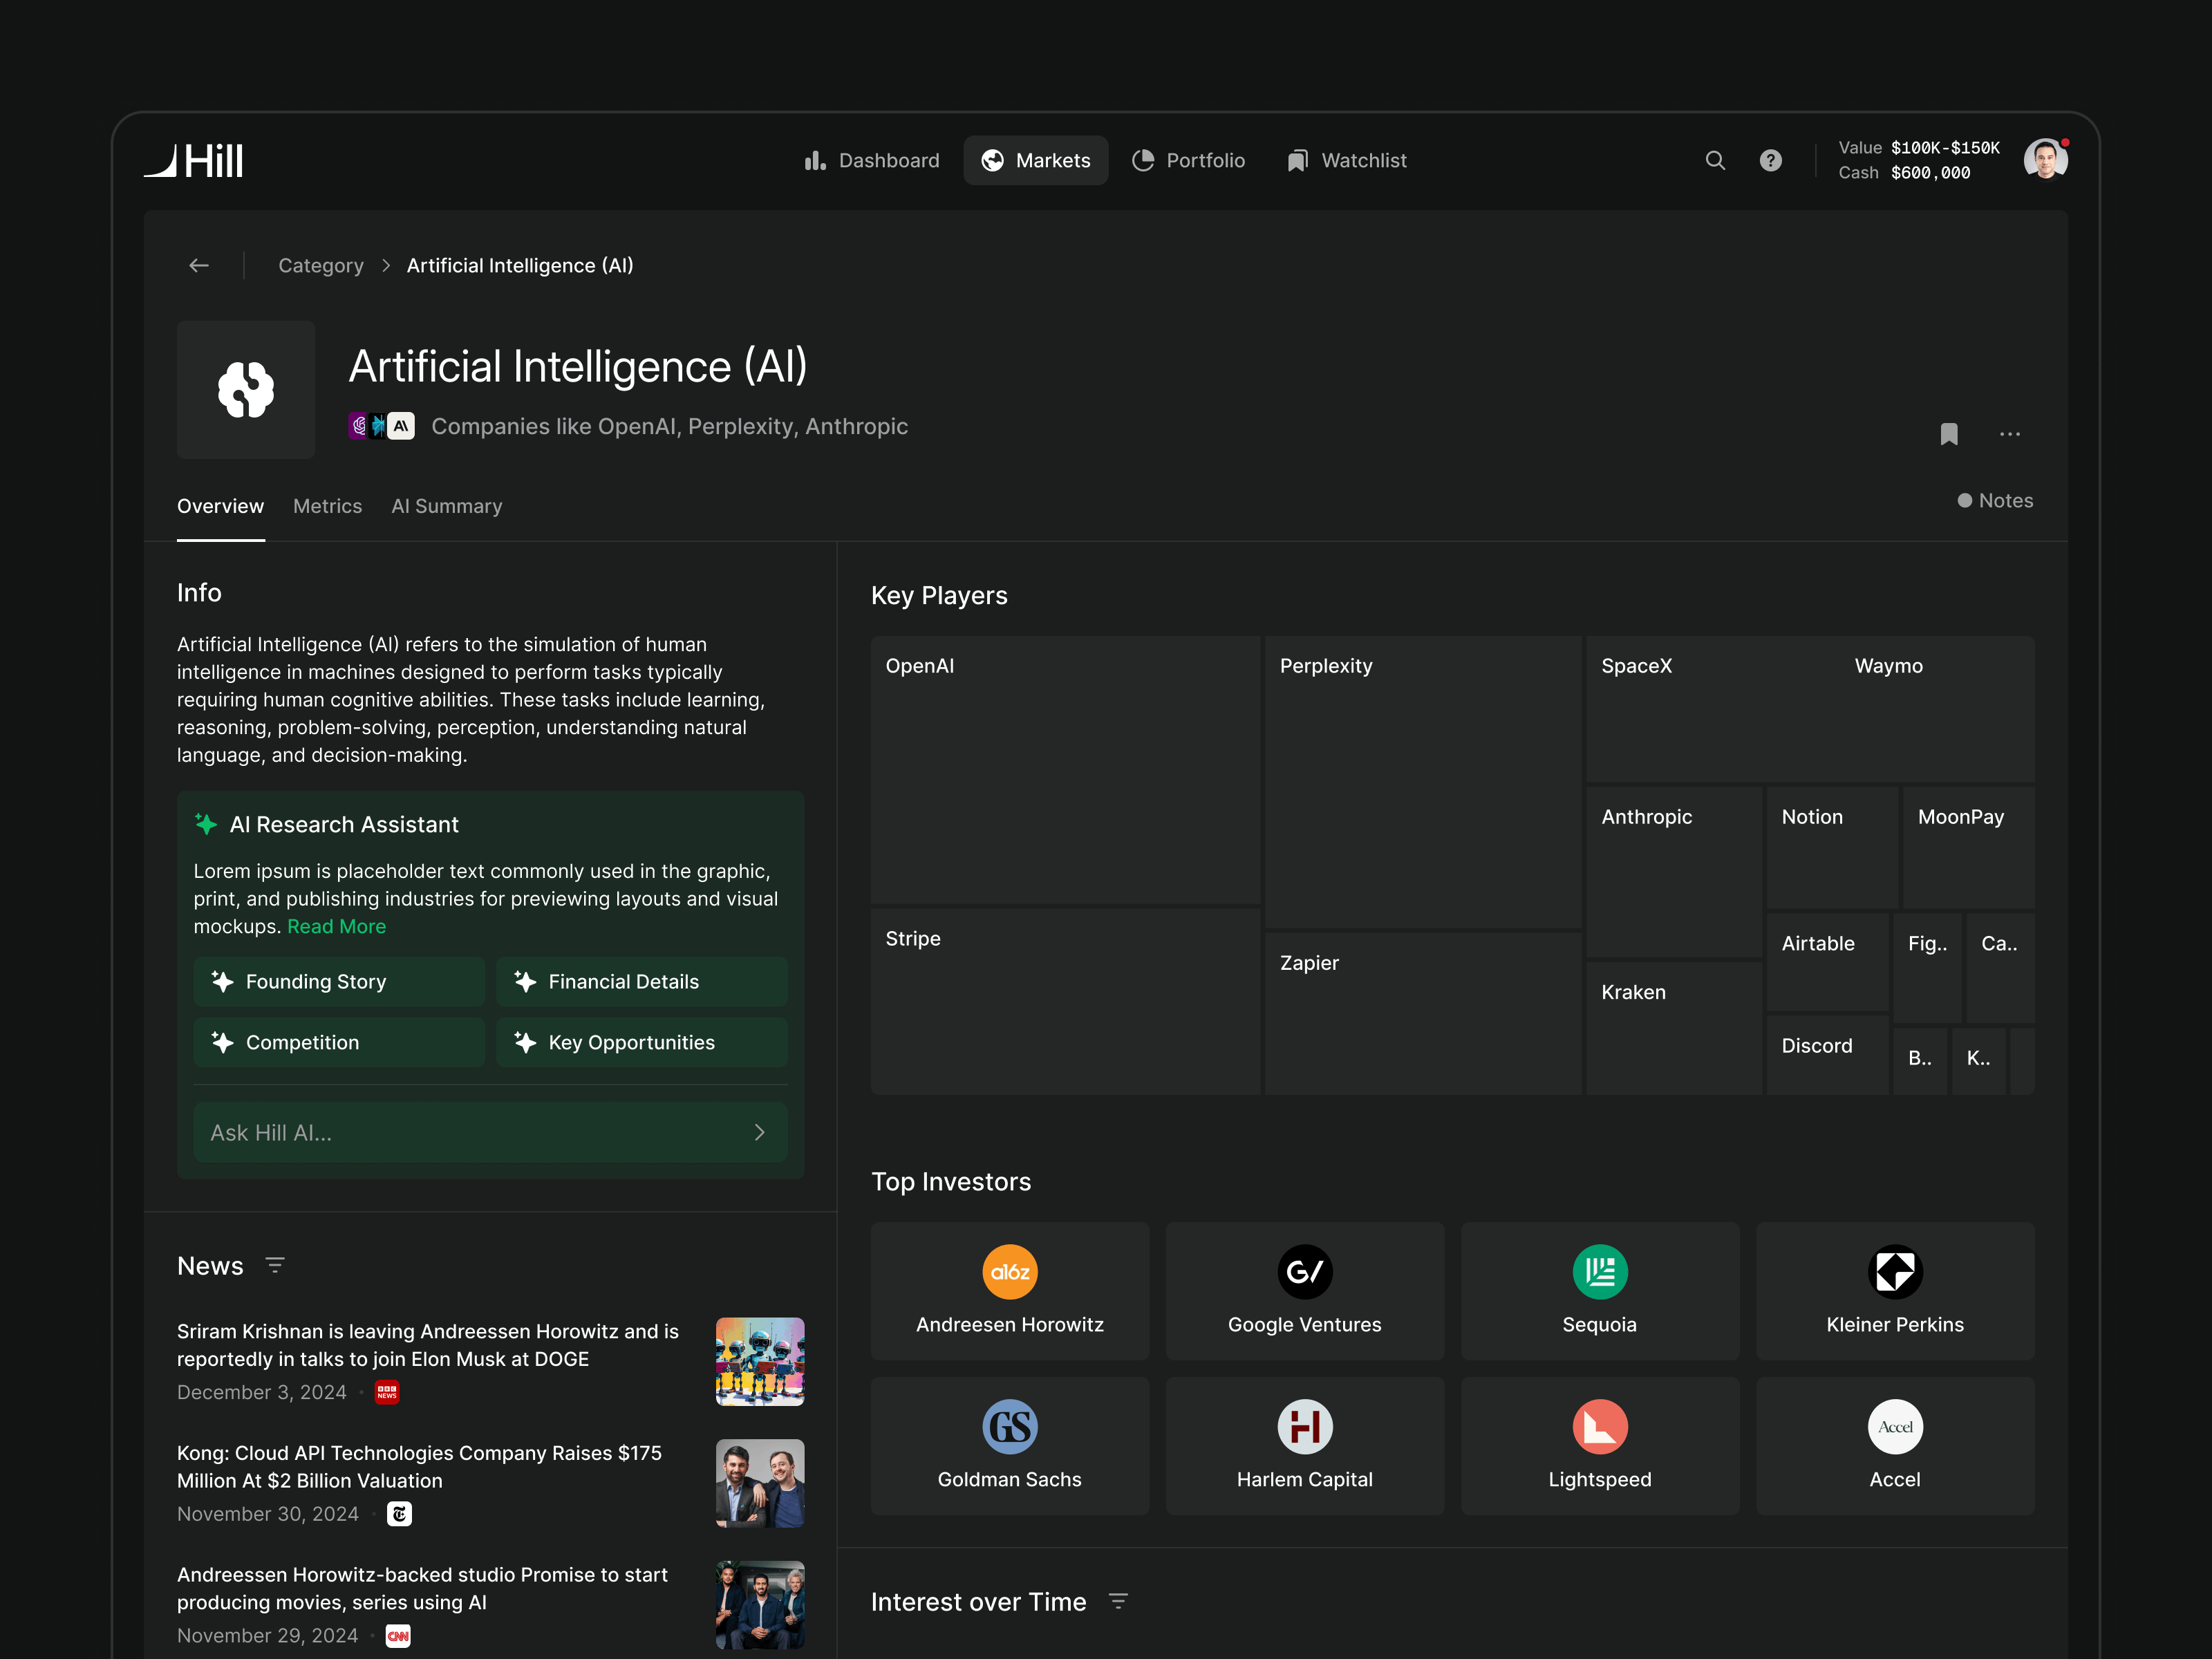Click the Read More link
The image size is (2212, 1659).
pos(336,926)
